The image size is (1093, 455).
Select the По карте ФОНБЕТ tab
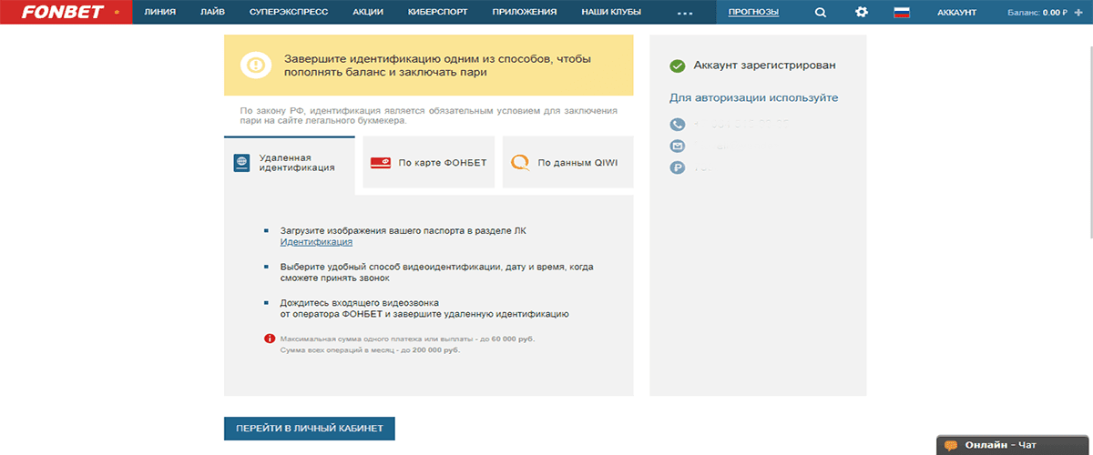(x=428, y=162)
